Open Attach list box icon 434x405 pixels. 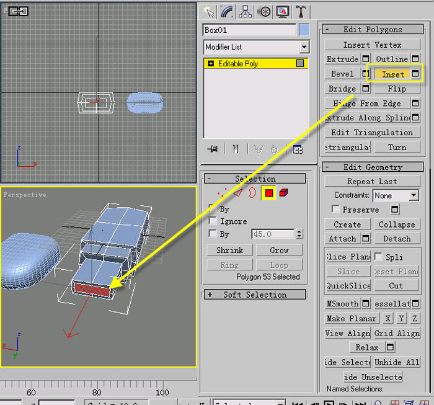pyautogui.click(x=366, y=238)
